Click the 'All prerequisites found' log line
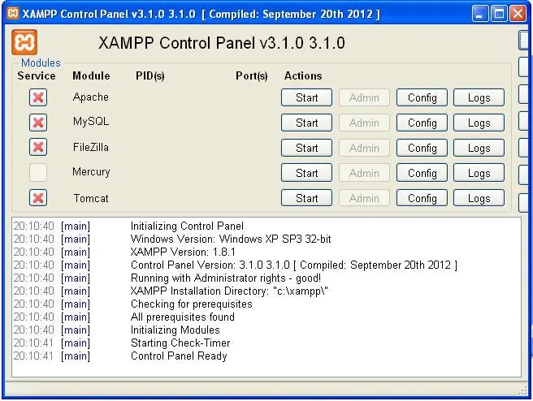 click(x=183, y=317)
